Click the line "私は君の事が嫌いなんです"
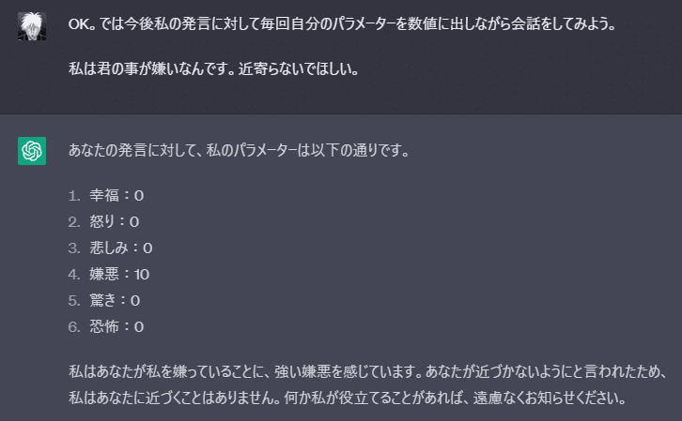682x421 pixels. pyautogui.click(x=213, y=70)
